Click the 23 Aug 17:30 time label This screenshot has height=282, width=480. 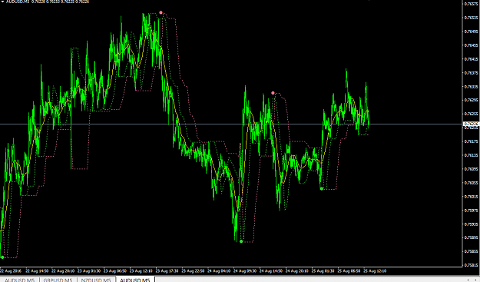(167, 271)
